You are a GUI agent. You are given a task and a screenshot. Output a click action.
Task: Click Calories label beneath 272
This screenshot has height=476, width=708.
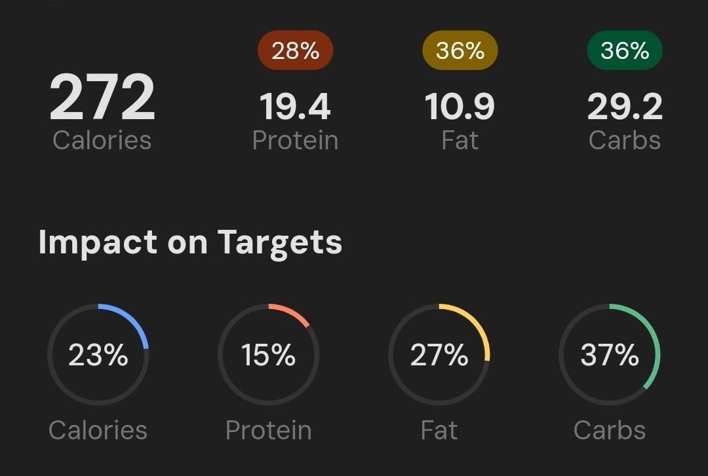pyautogui.click(x=102, y=140)
